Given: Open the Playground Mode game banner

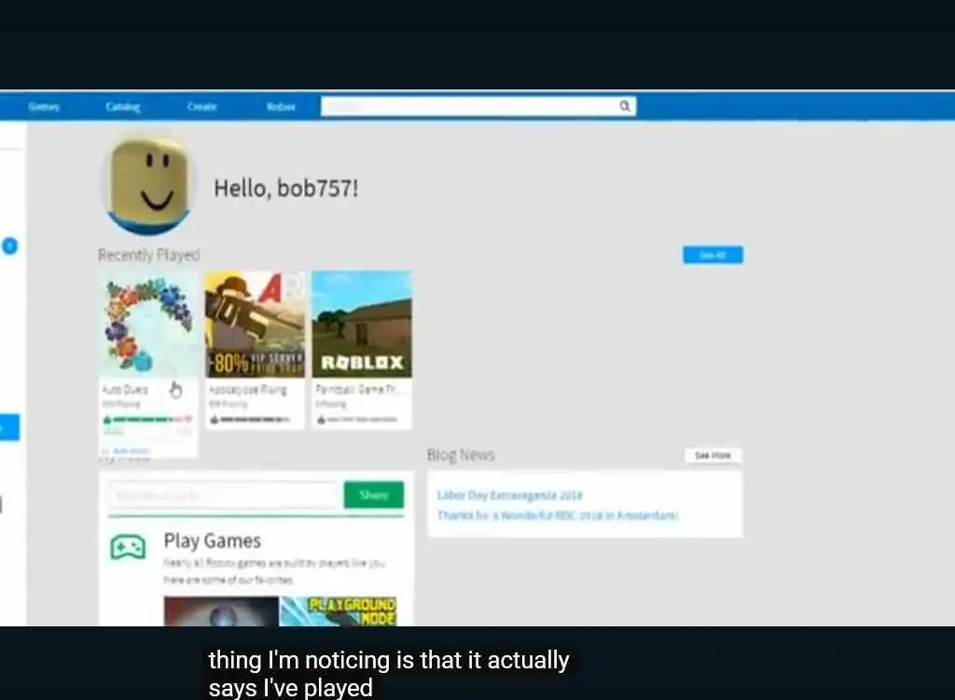Looking at the screenshot, I should (x=338, y=611).
